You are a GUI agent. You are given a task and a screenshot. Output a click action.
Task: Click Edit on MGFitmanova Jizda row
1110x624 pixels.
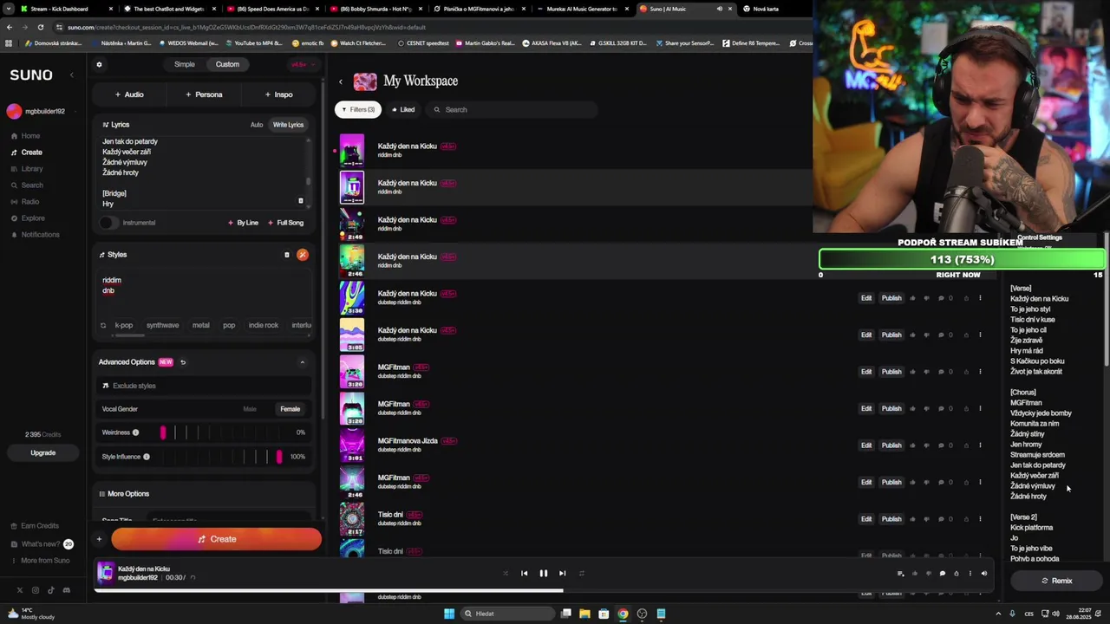click(865, 445)
